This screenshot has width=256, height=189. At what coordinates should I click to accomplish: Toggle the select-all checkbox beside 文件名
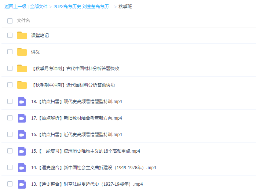(x=10, y=21)
